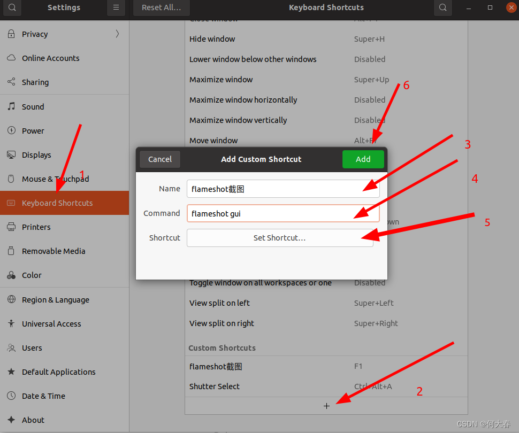The height and width of the screenshot is (433, 519).
Task: Click the Mouse & Touchpad icon
Action: pos(11,179)
